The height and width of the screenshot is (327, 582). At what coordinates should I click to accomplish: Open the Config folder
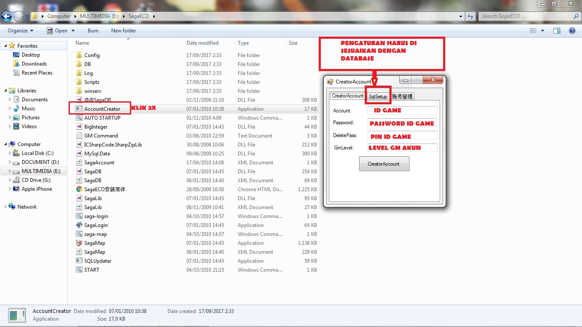click(x=93, y=55)
